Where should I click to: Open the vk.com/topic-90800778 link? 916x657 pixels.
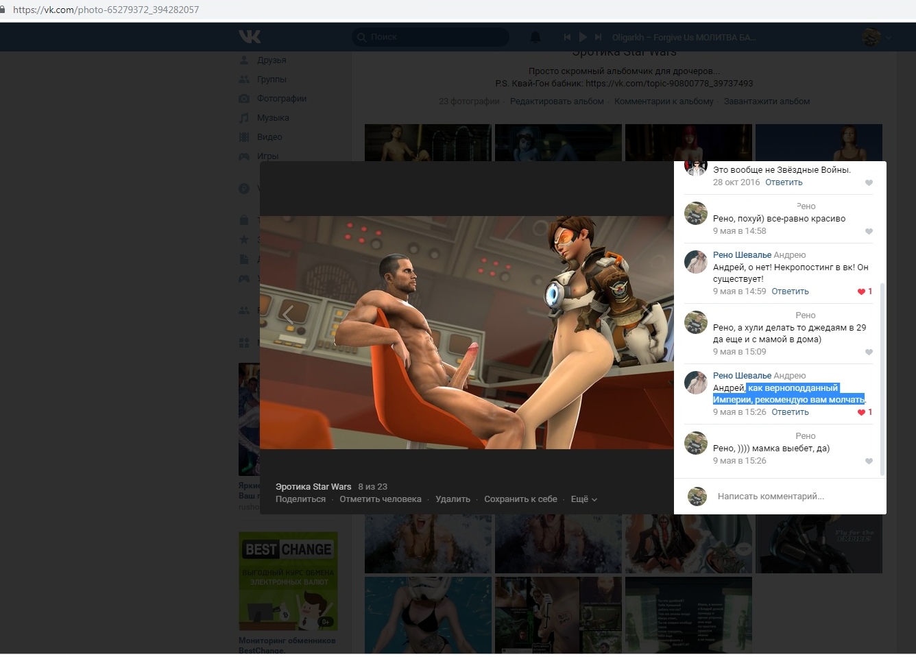(x=669, y=84)
